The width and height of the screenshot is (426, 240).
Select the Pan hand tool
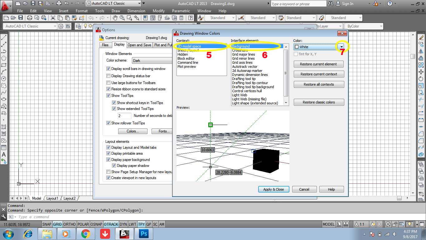(x=115, y=18)
